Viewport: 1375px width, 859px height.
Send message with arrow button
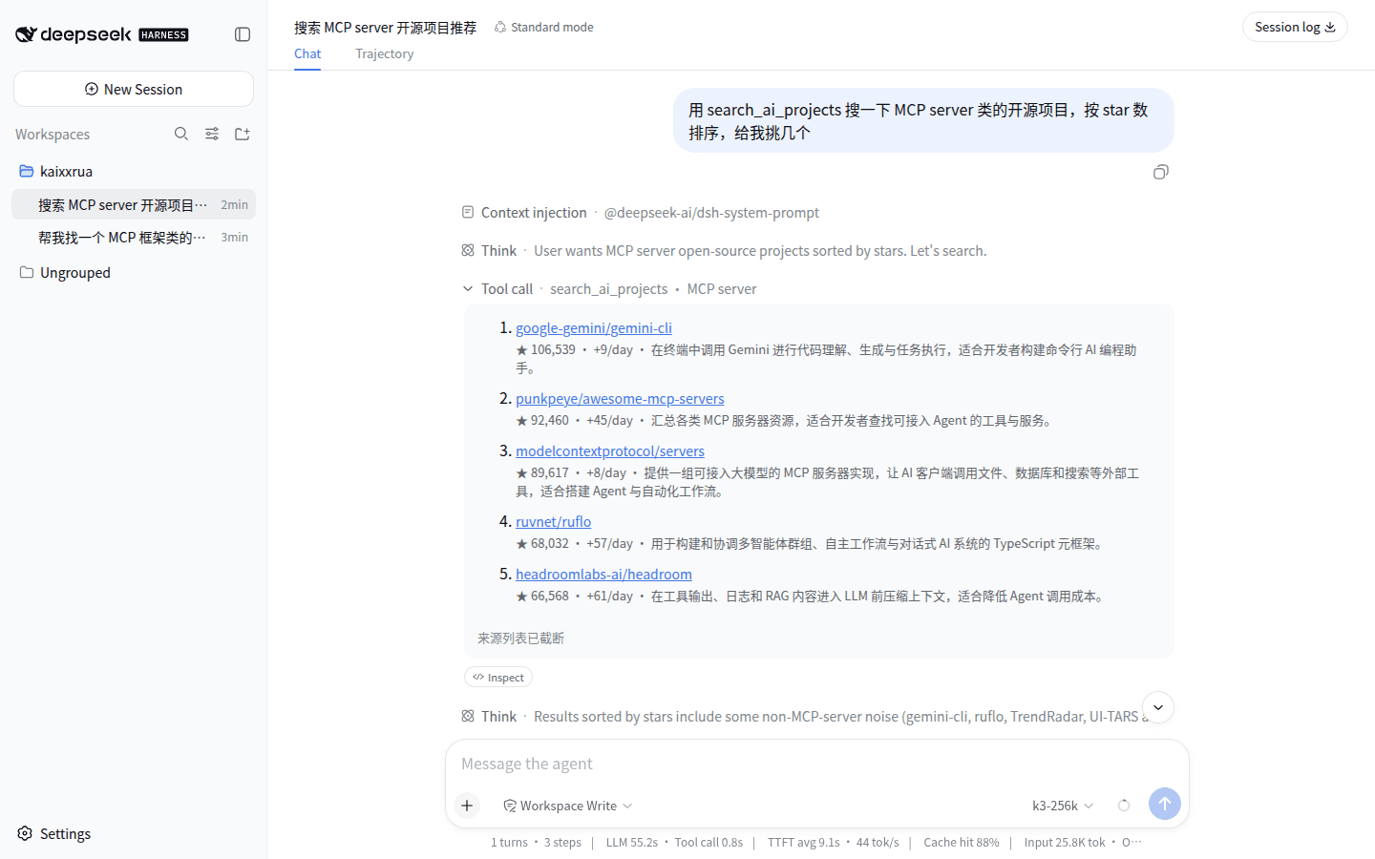pos(1165,804)
